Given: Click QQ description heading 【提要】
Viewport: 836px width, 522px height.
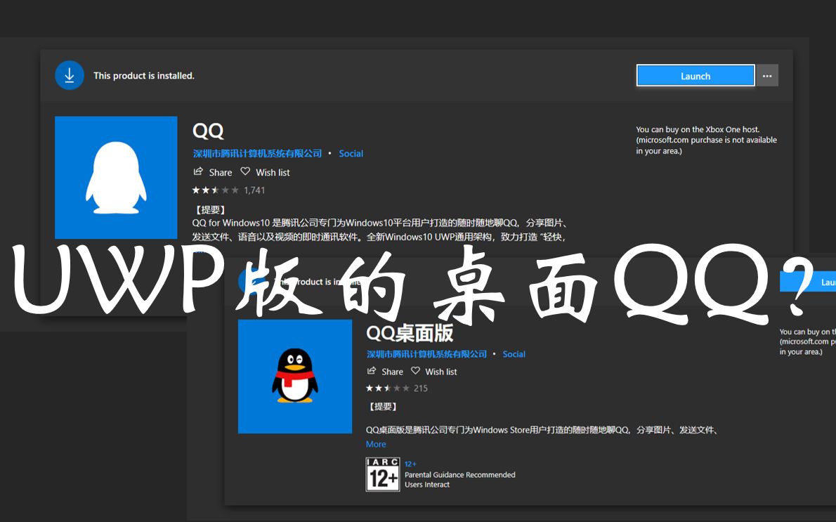Looking at the screenshot, I should click(210, 209).
